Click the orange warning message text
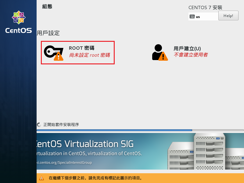The width and height of the screenshot is (244, 183). click(x=95, y=178)
